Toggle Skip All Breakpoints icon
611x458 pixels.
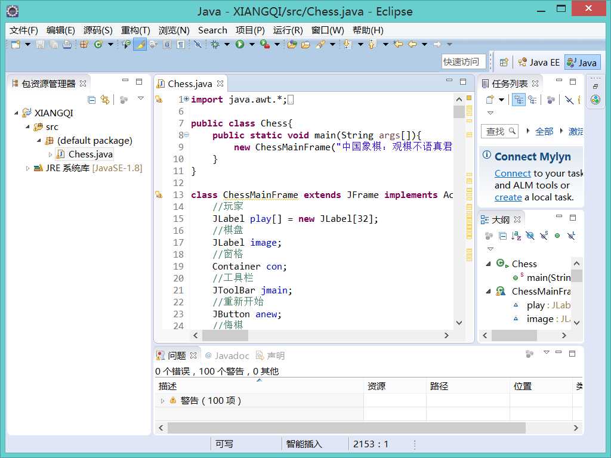(198, 44)
